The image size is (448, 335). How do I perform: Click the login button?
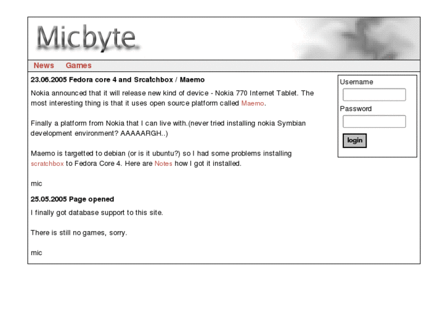(354, 141)
